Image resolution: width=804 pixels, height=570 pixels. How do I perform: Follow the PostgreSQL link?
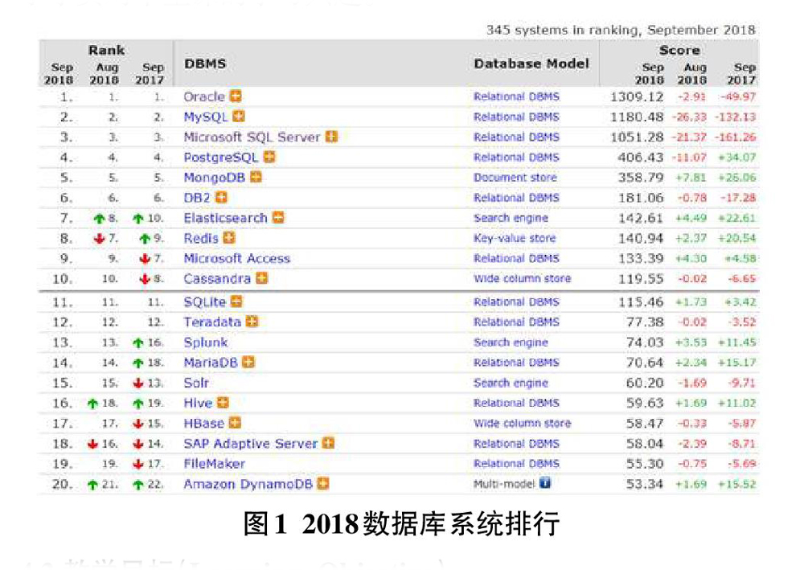click(x=221, y=158)
